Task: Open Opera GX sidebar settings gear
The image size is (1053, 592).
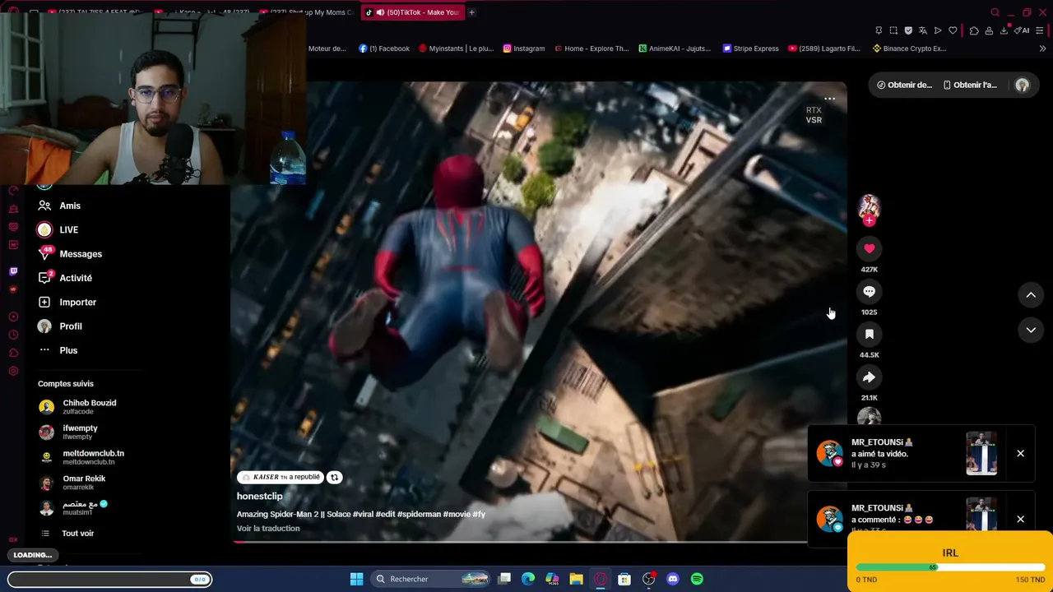Action: (x=13, y=371)
